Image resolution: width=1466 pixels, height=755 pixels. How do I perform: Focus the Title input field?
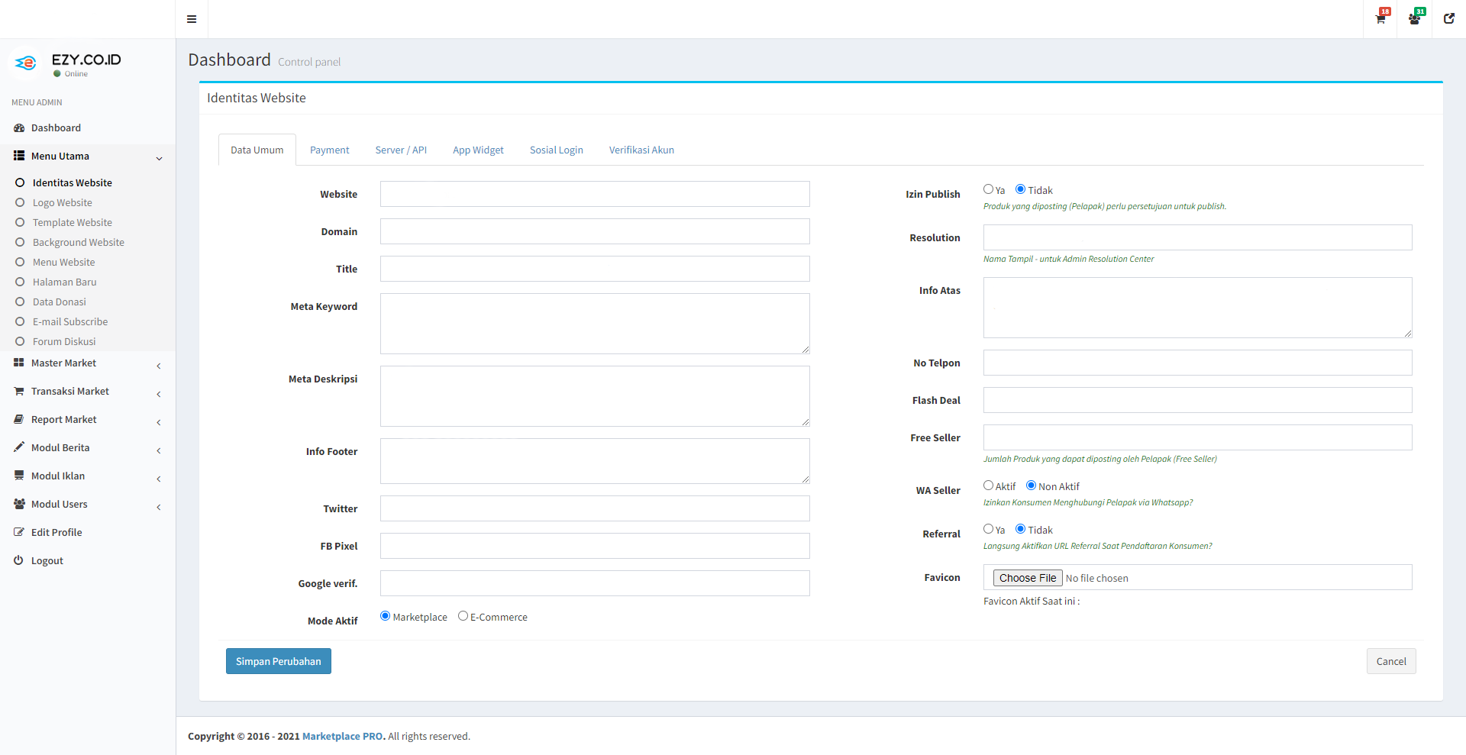pos(595,269)
